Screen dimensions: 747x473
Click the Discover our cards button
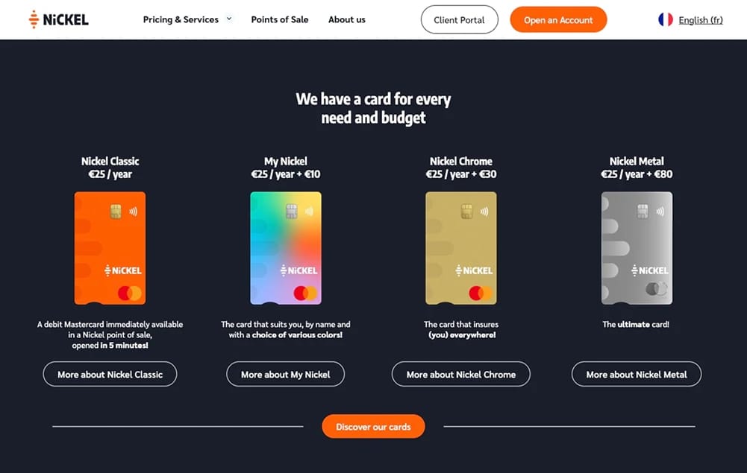coord(373,426)
